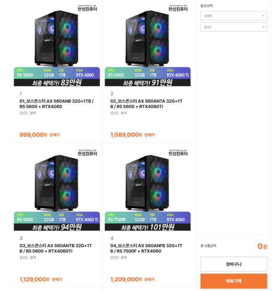Image resolution: width=273 pixels, height=291 pixels.
Task: Click the 1,209,000원 price
Action: click(x=126, y=279)
